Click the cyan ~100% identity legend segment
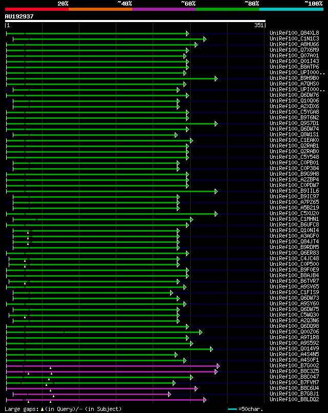This screenshot has height=413, width=328. coord(292,9)
